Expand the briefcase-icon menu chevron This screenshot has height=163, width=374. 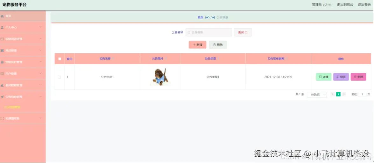(x=40, y=62)
